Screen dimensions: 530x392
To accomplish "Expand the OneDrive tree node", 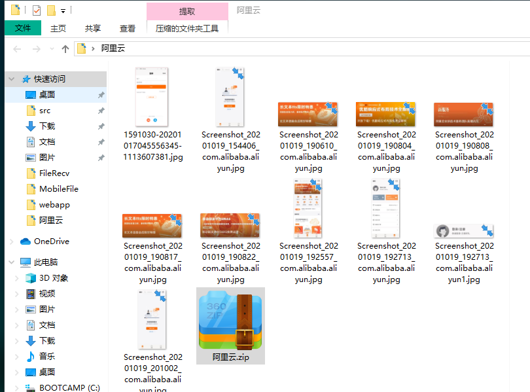I will [x=12, y=241].
